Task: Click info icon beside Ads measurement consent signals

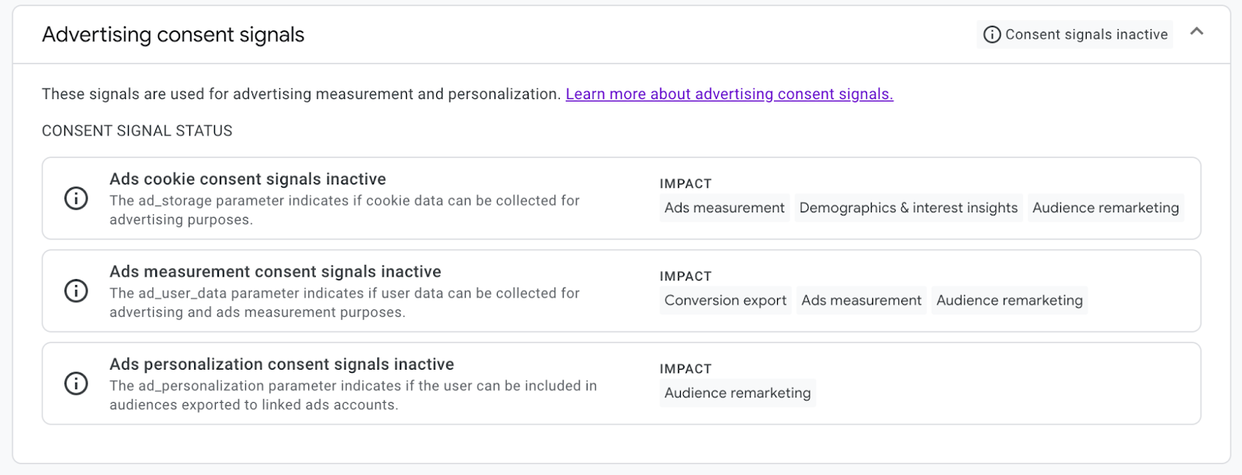Action: pyautogui.click(x=76, y=291)
